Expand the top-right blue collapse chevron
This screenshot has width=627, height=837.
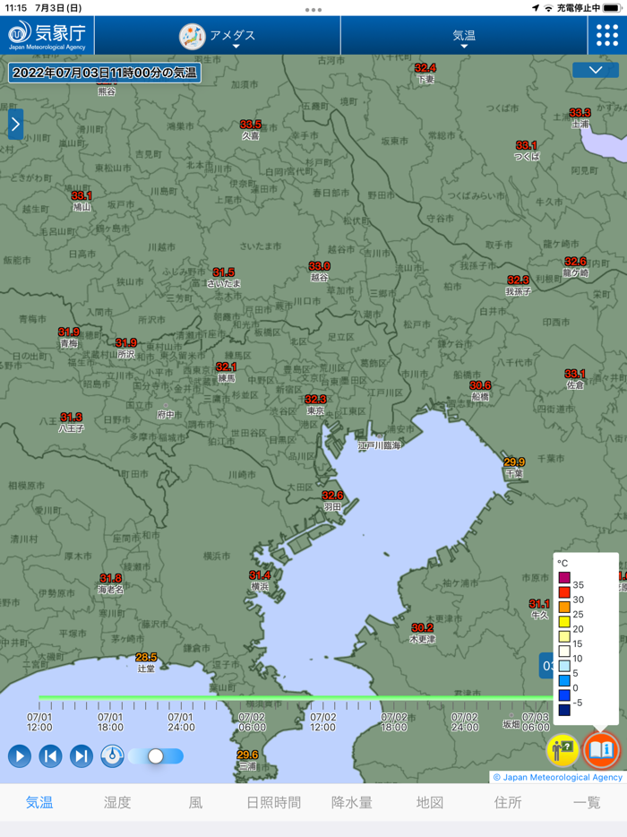[596, 70]
